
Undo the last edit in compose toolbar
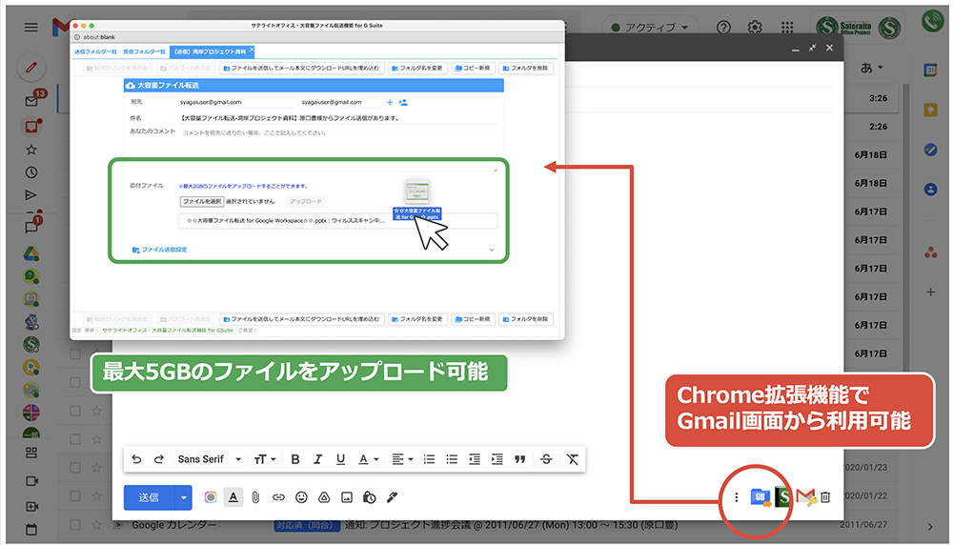point(136,459)
